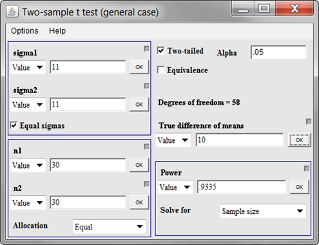
Task: Click OK for True difference of means
Action: pyautogui.click(x=299, y=140)
